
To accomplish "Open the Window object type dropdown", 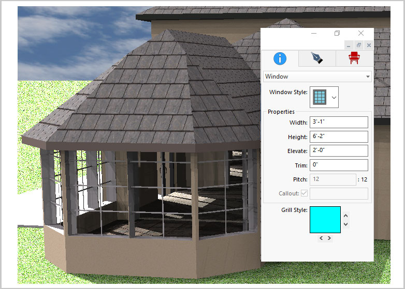I will tap(317, 77).
